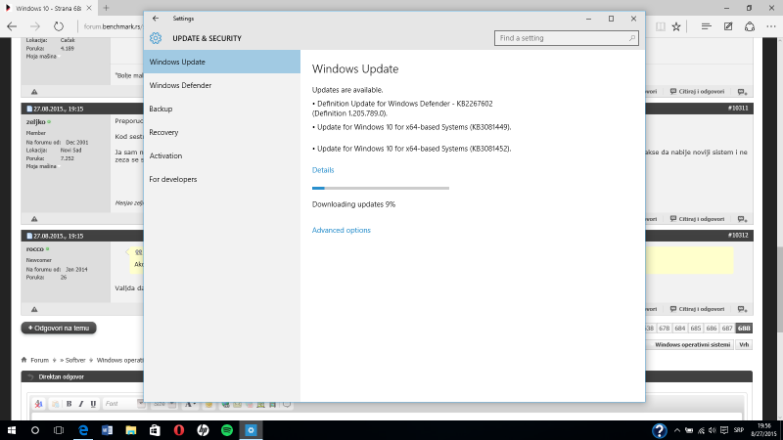Open Advanced options link
Image resolution: width=783 pixels, height=440 pixels.
(x=341, y=230)
